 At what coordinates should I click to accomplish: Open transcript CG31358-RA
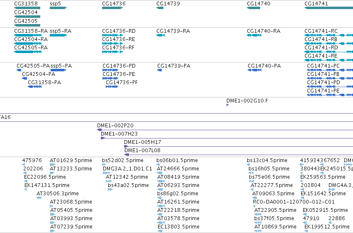[x=28, y=35]
